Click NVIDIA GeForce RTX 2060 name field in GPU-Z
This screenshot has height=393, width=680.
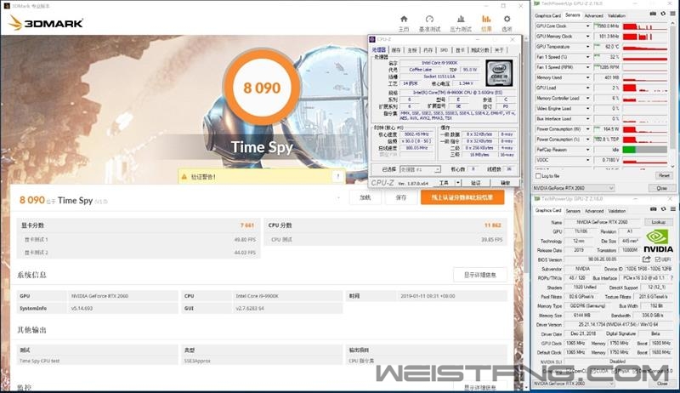[x=602, y=222]
